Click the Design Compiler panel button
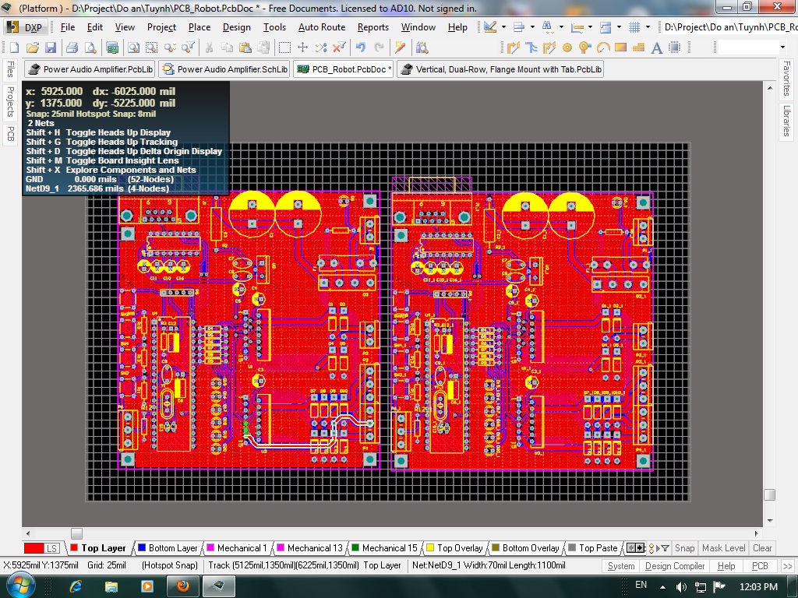Screen dimensions: 798x598 [x=674, y=566]
